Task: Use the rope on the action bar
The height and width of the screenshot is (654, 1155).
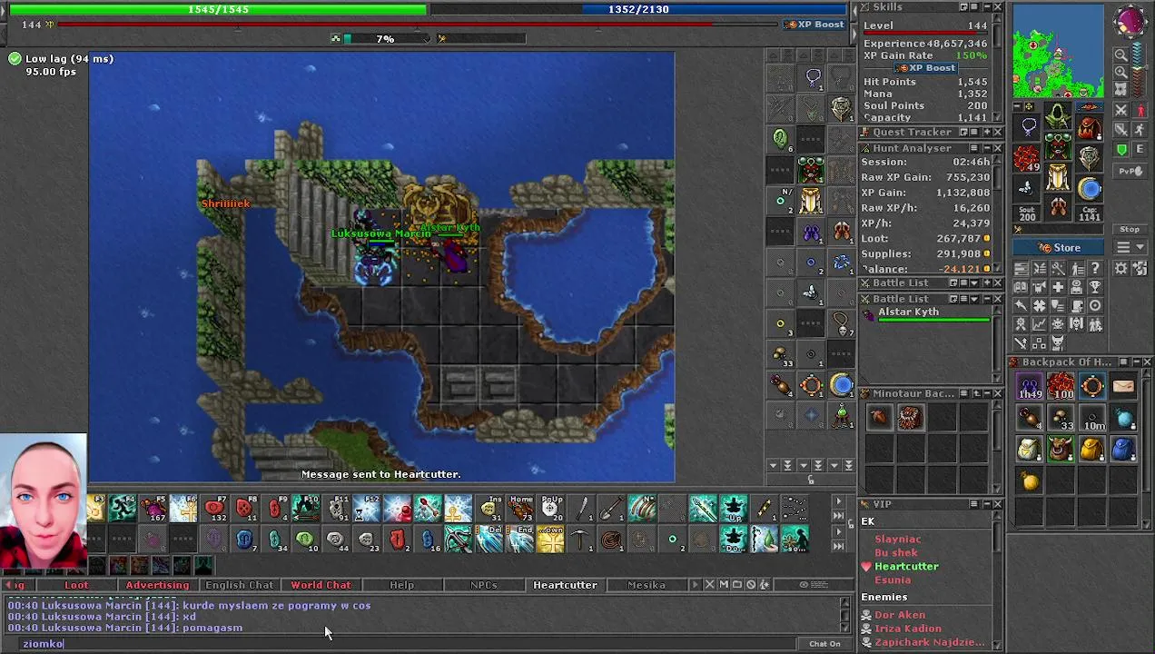Action: pyautogui.click(x=613, y=540)
